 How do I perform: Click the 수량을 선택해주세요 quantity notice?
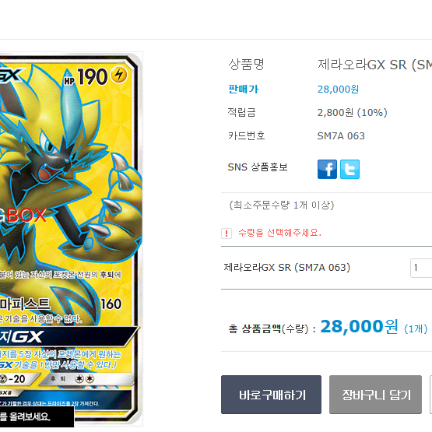click(x=279, y=233)
